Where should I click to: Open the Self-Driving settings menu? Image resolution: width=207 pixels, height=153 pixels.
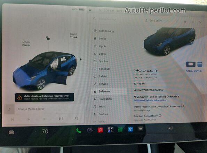(x=104, y=31)
